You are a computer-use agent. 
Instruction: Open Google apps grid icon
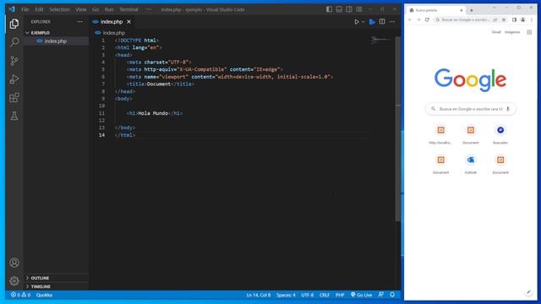529,32
